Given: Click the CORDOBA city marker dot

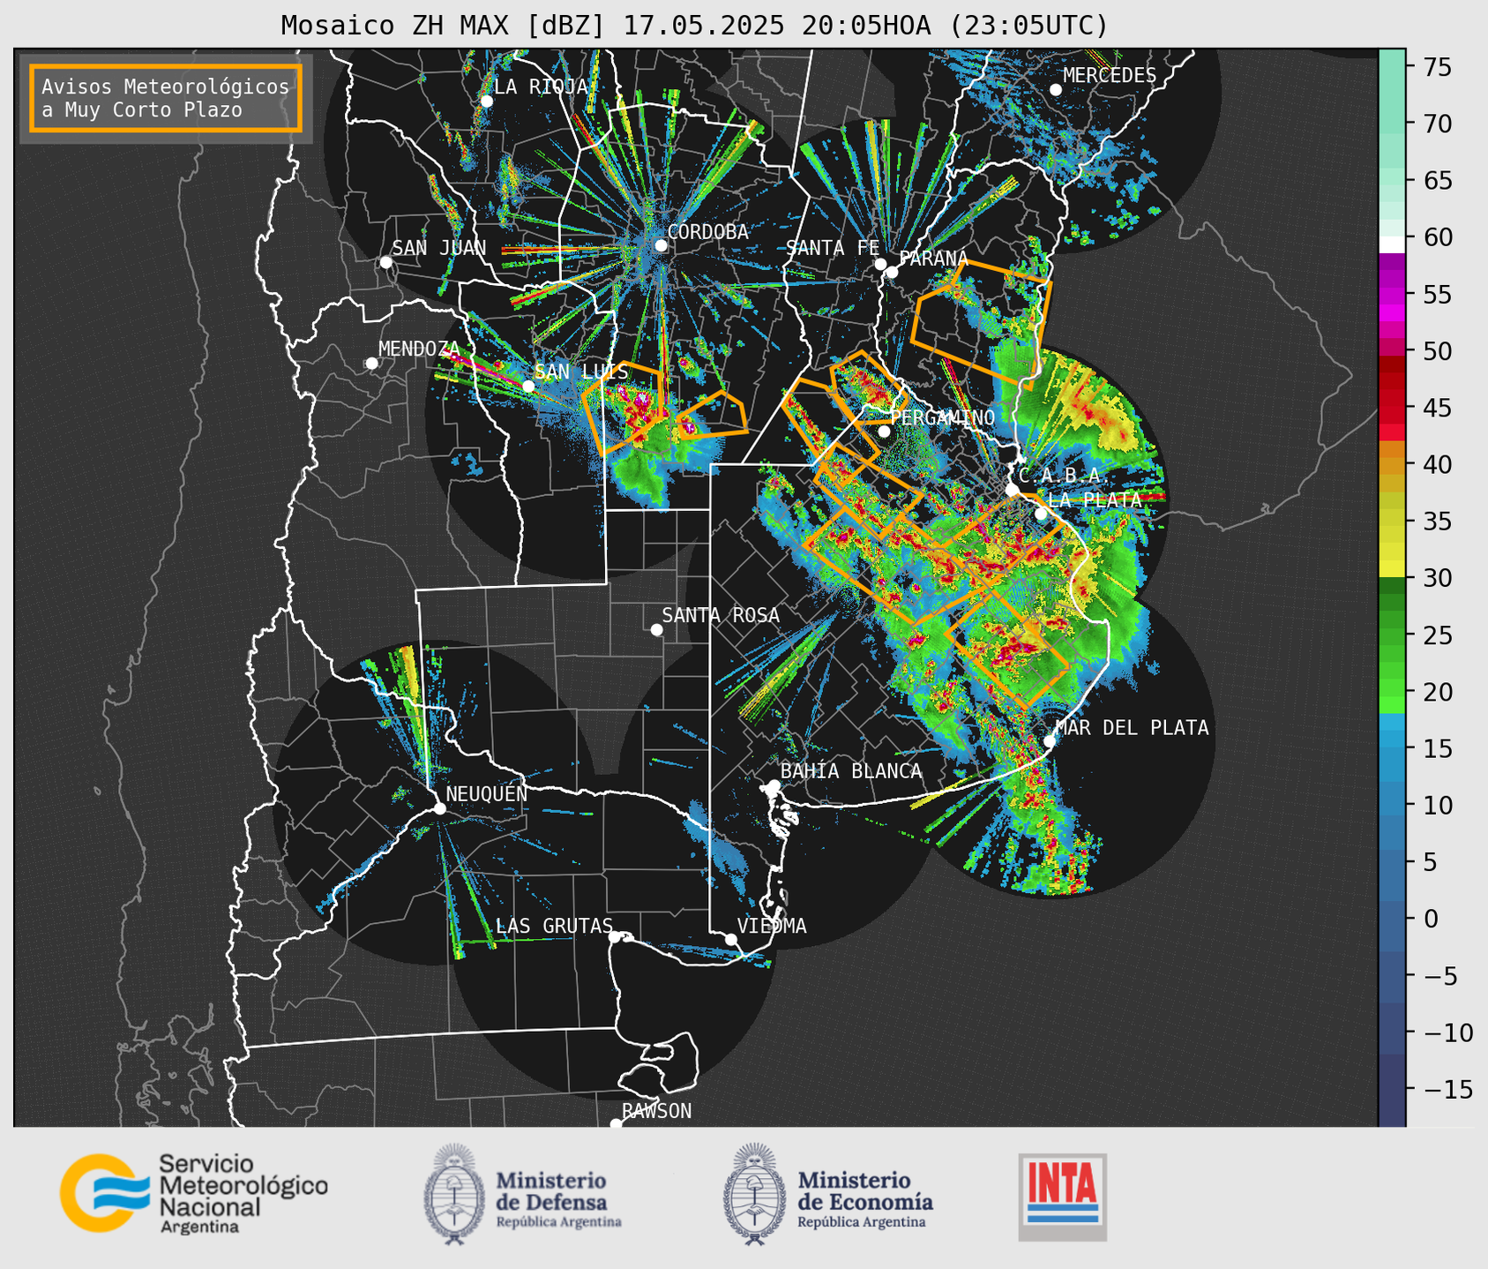Looking at the screenshot, I should pos(661,245).
